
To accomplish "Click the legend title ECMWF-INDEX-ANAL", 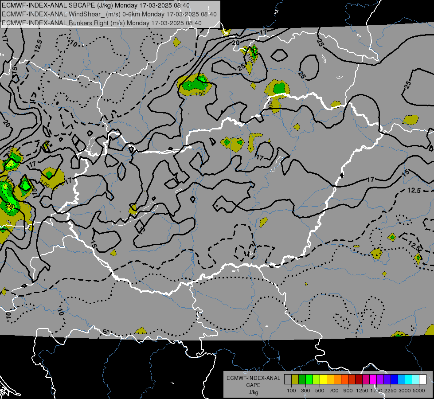I will pos(253,378).
